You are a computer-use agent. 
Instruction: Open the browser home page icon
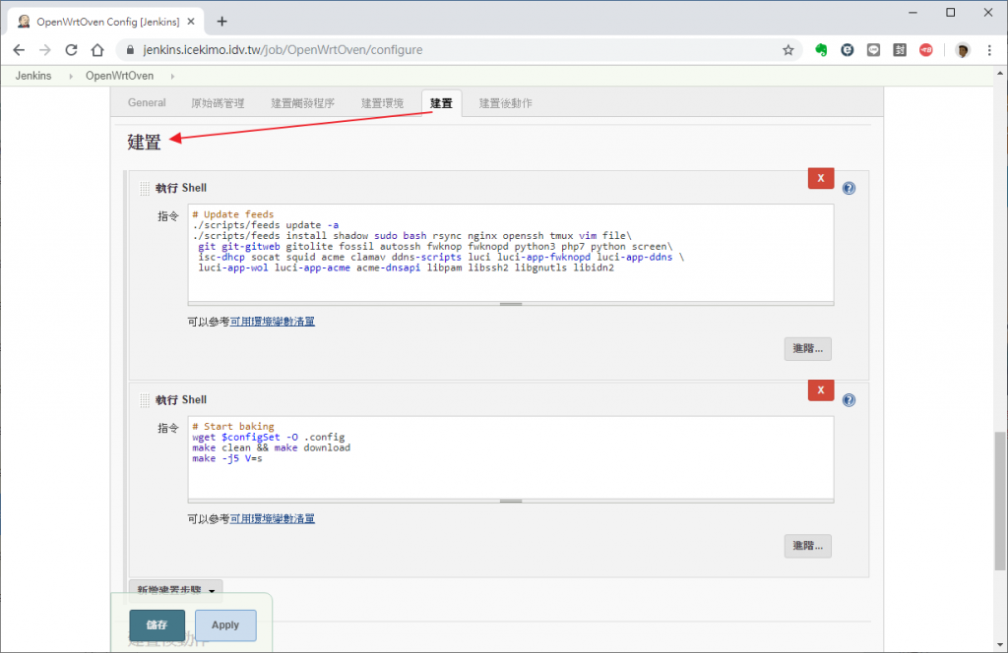point(97,50)
